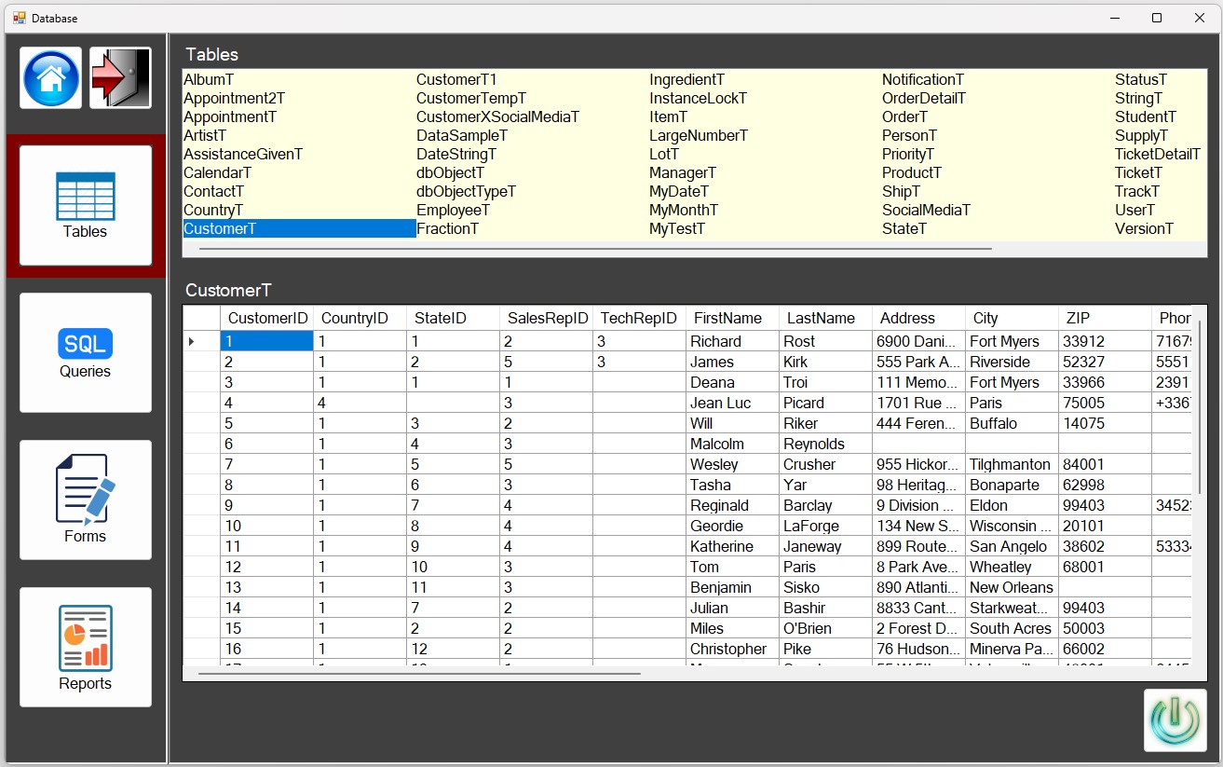Click the LastName column header
This screenshot has width=1223, height=767.
point(821,318)
